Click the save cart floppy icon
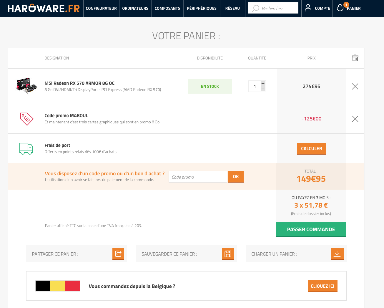 (228, 254)
